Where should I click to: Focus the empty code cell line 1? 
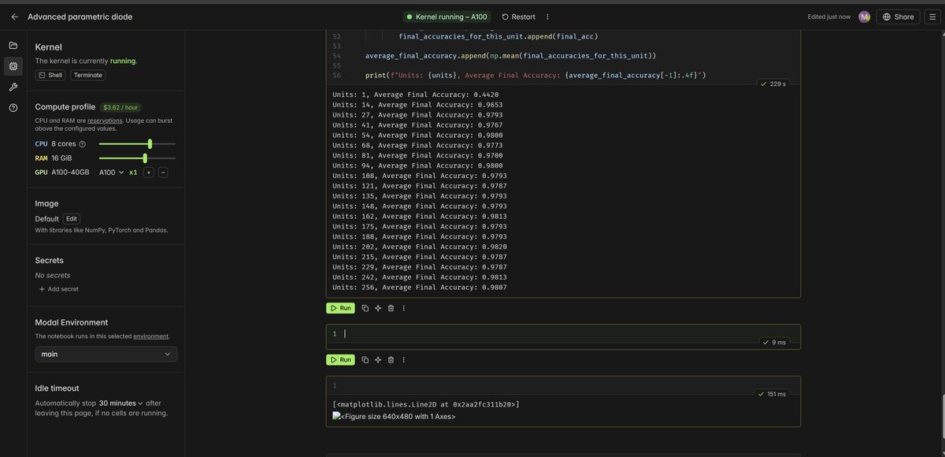pyautogui.click(x=563, y=334)
